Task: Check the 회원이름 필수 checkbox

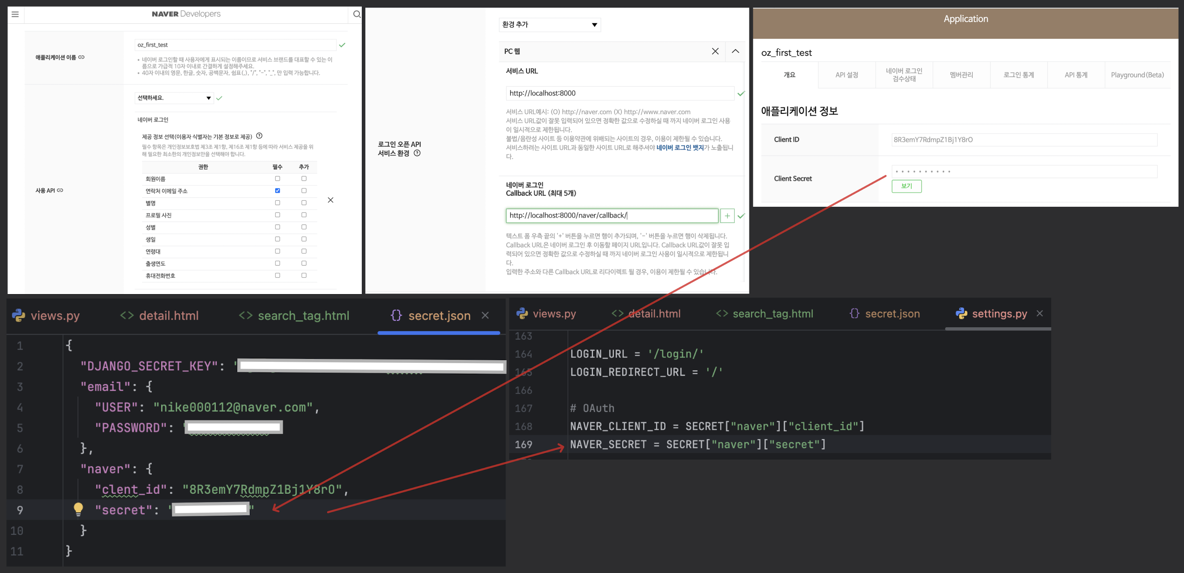Action: [x=278, y=179]
